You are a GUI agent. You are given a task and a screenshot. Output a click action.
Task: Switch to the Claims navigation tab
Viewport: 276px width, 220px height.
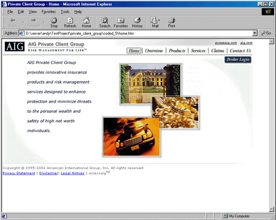217,51
